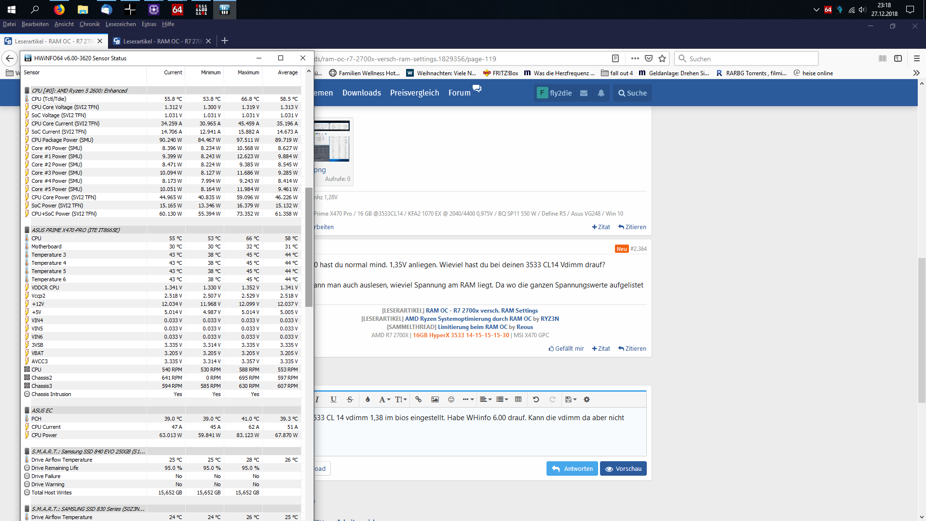Click Gefällt mir on post #2.364
This screenshot has height=521, width=926.
[x=566, y=349]
